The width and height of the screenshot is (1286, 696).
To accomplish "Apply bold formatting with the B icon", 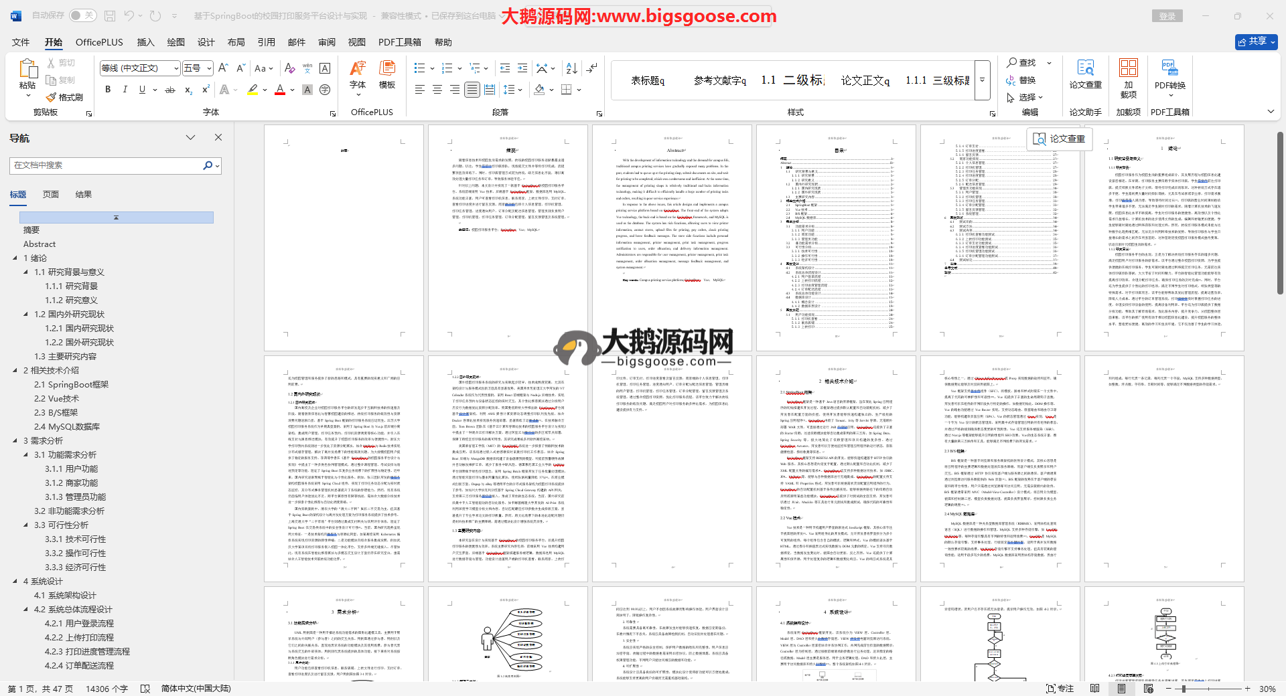I will (108, 90).
